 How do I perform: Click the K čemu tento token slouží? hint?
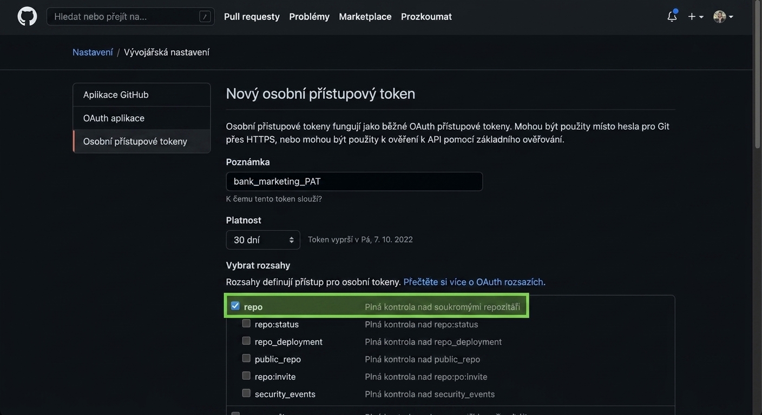[x=274, y=199]
